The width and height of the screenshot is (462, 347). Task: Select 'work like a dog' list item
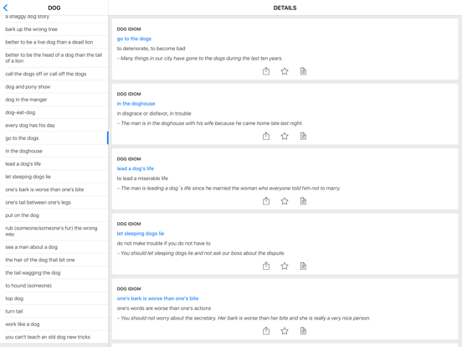[x=54, y=324]
